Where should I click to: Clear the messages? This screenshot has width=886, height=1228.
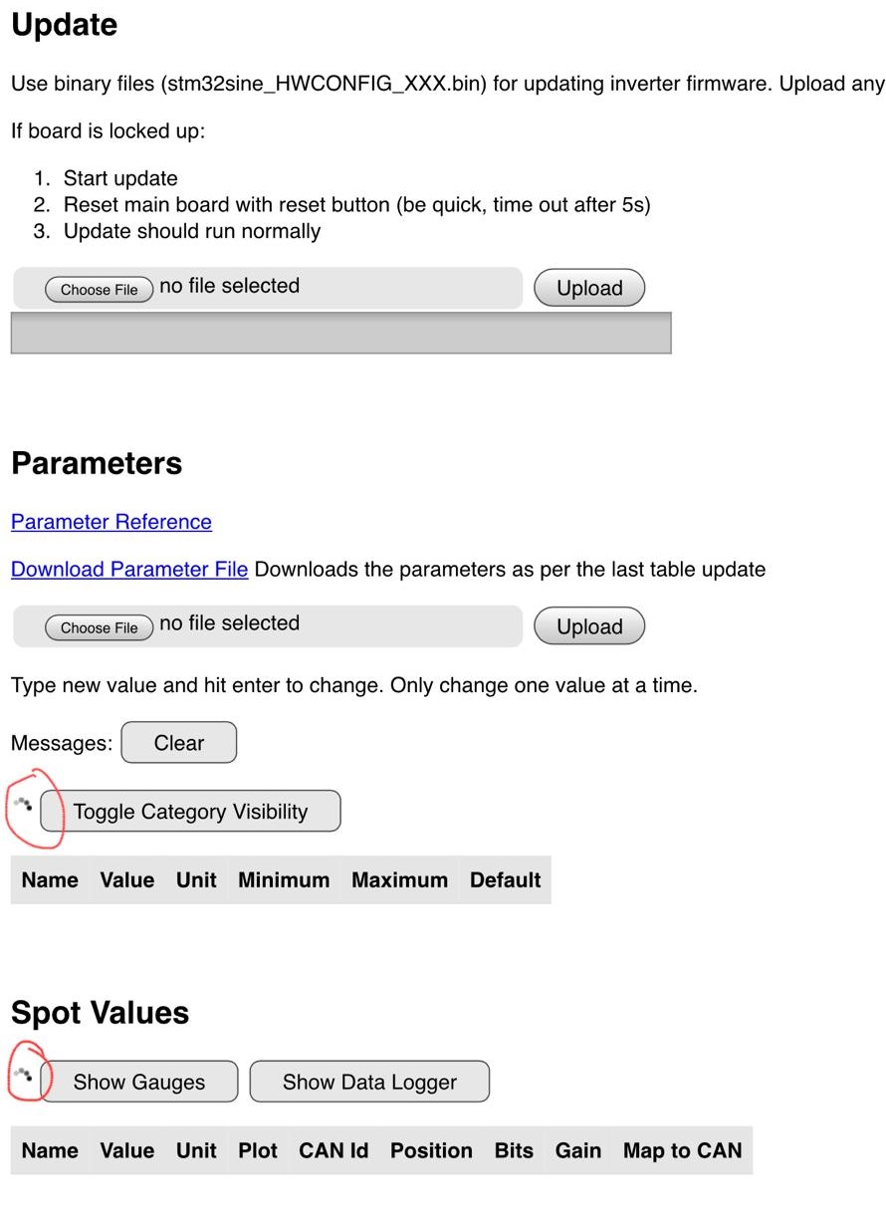[179, 743]
